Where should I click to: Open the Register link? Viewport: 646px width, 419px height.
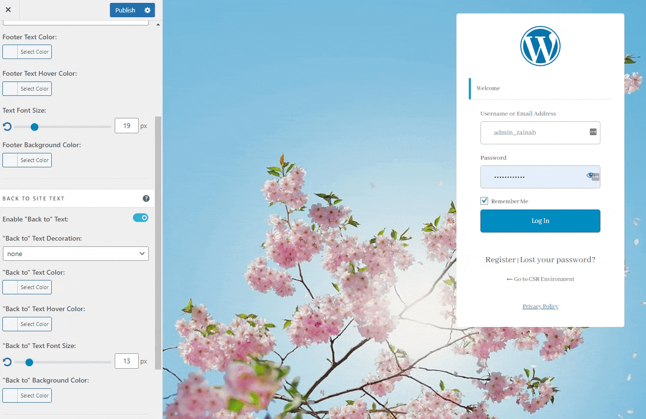point(500,259)
